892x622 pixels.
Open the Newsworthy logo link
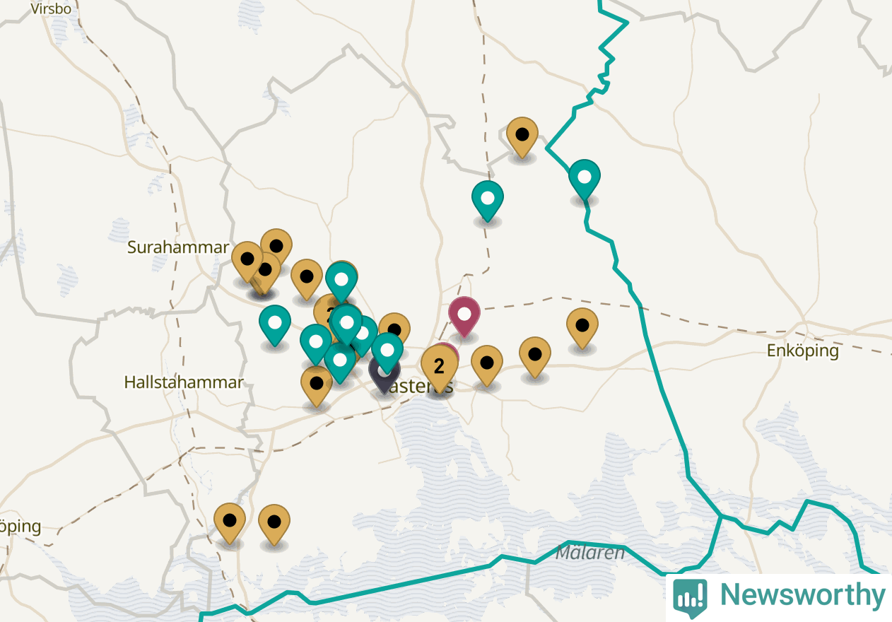778,596
